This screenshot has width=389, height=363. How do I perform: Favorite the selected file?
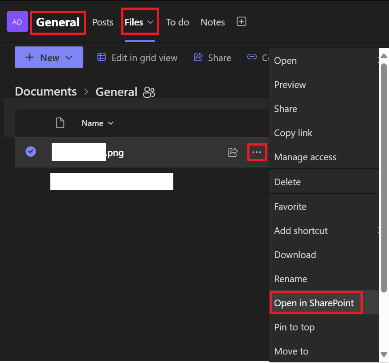coord(290,206)
